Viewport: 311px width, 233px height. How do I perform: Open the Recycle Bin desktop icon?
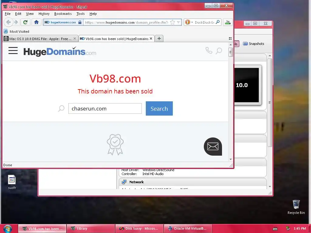[296, 207]
